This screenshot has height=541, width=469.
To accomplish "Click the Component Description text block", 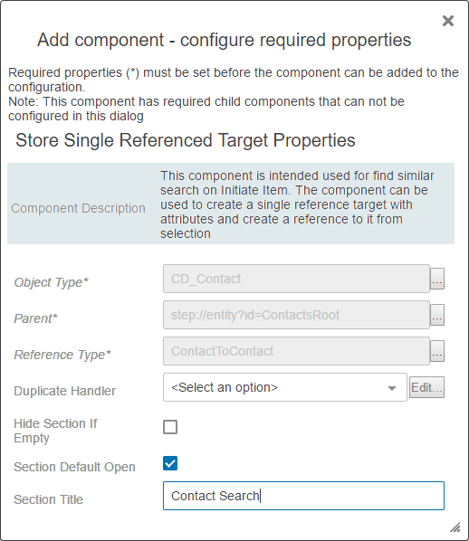I will (x=297, y=205).
